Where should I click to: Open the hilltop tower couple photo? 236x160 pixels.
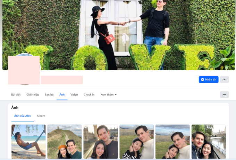[65, 141]
